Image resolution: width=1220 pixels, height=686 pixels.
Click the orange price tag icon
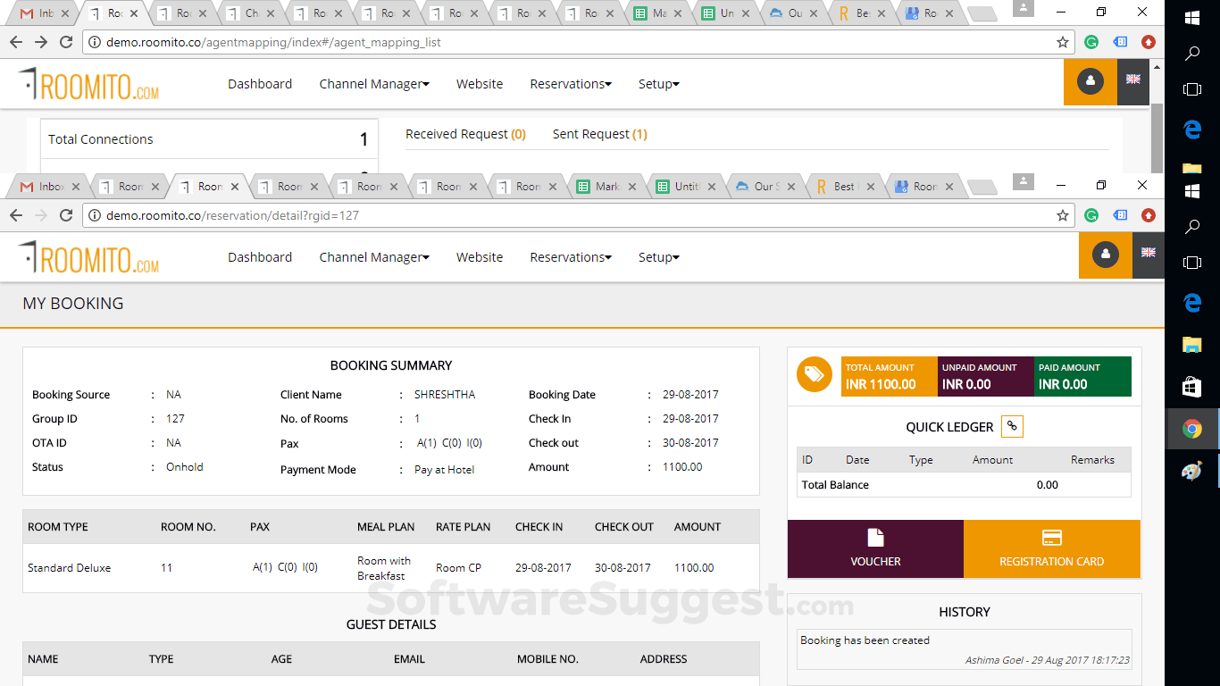pyautogui.click(x=814, y=375)
